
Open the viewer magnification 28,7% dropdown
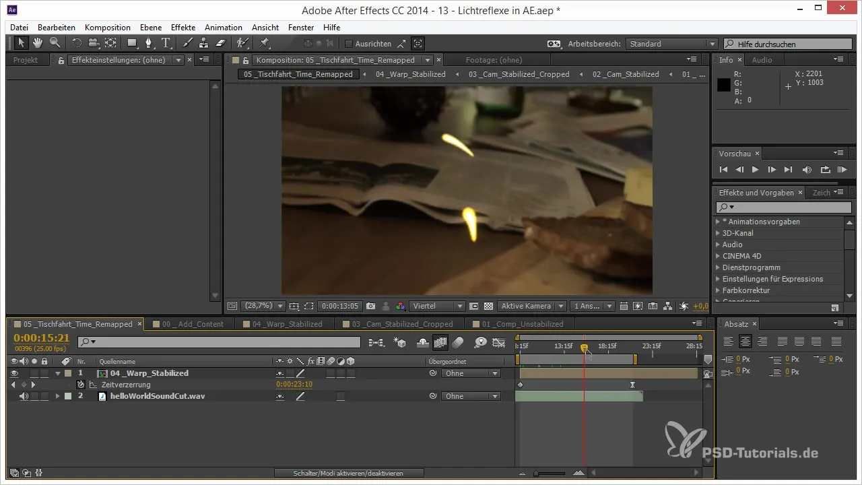pos(264,306)
